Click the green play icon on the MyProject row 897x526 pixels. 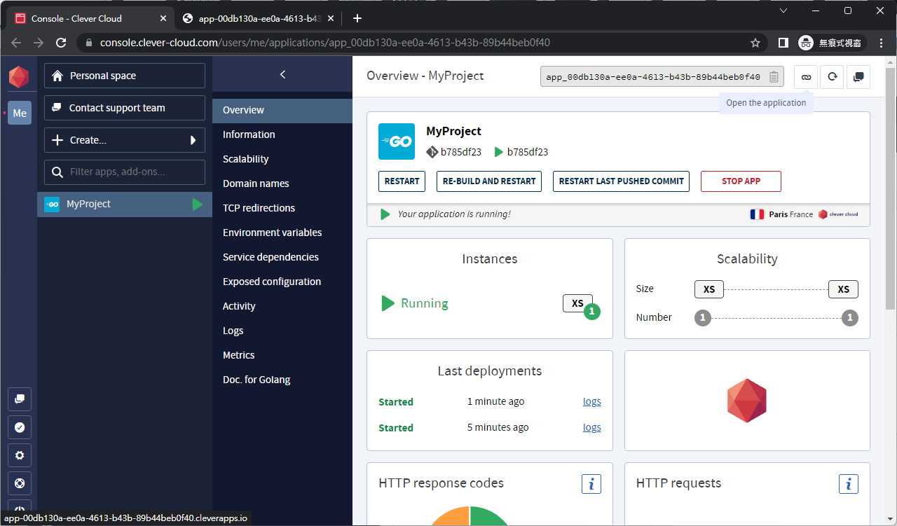[198, 205]
